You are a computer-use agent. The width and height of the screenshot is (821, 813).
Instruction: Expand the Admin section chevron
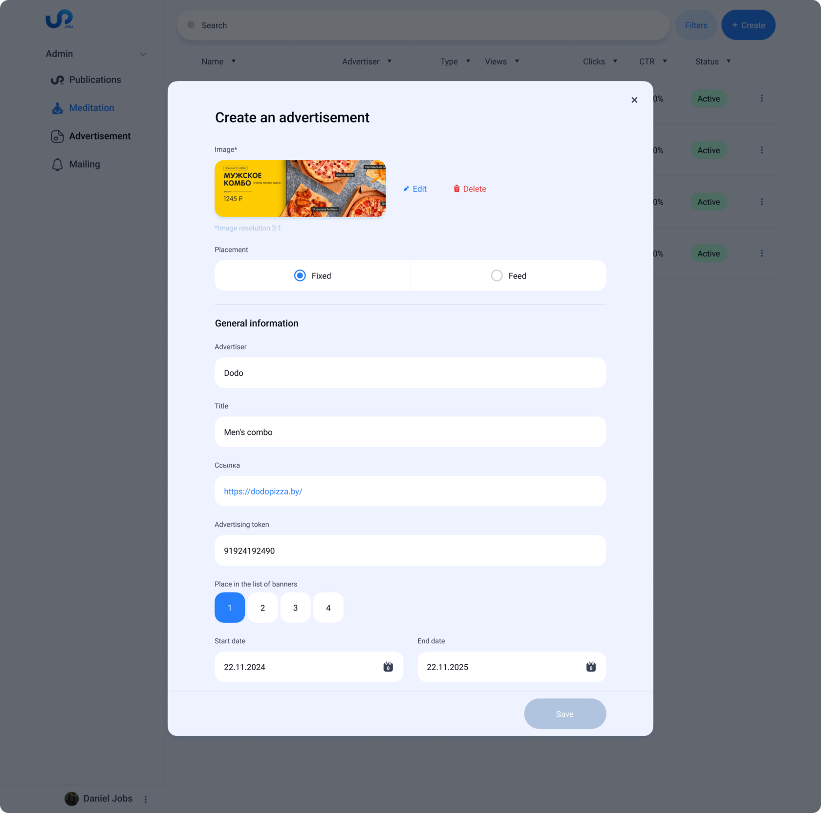(143, 54)
